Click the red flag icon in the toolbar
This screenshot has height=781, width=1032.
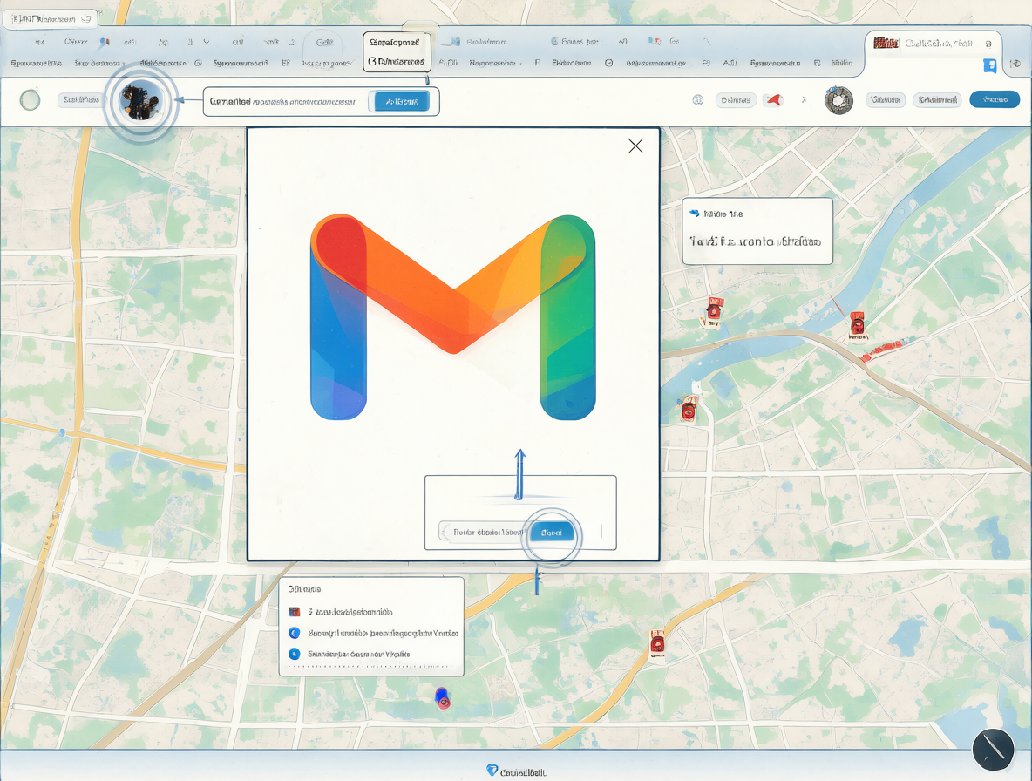point(773,100)
